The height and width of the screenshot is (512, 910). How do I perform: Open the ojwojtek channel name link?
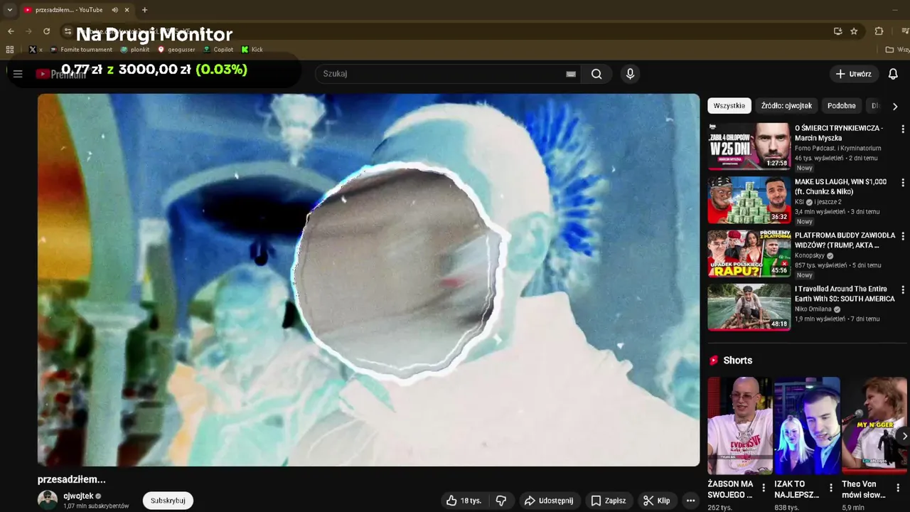78,496
